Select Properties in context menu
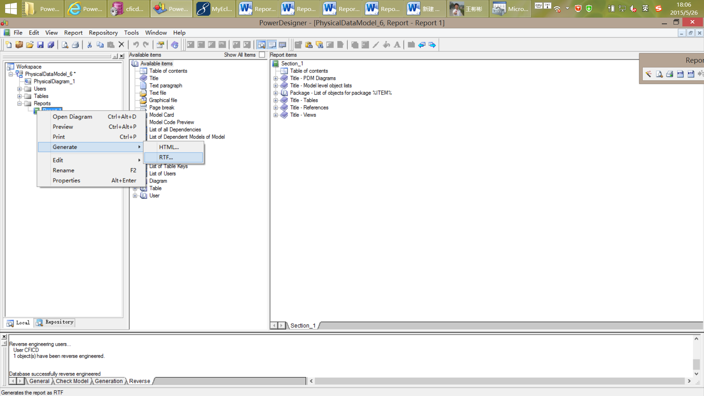The height and width of the screenshot is (396, 704). pos(90,180)
